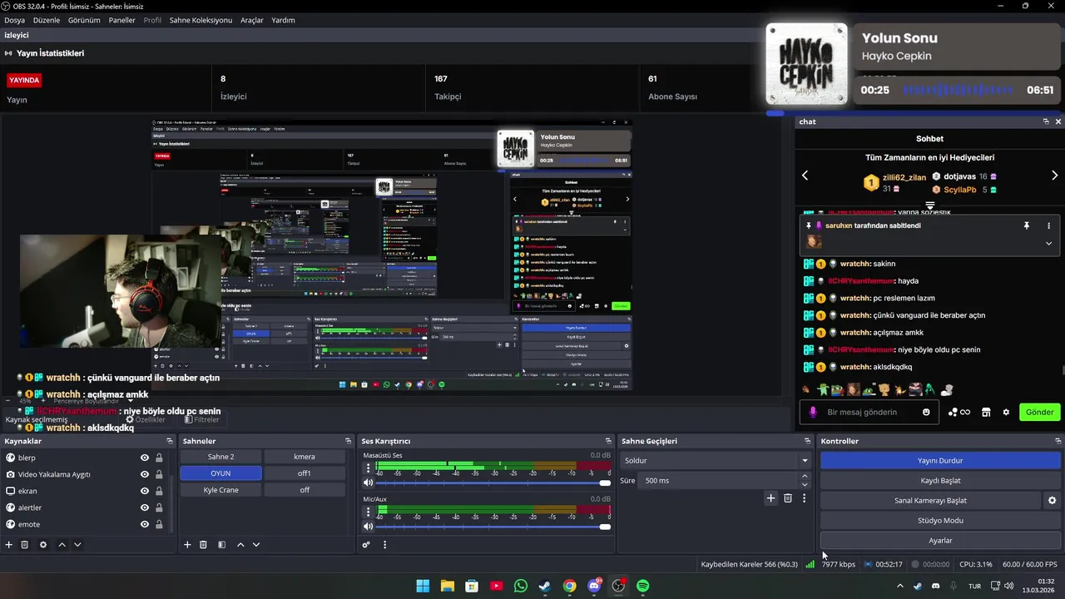Open Sahne Koleksiyonu menu

tap(201, 20)
